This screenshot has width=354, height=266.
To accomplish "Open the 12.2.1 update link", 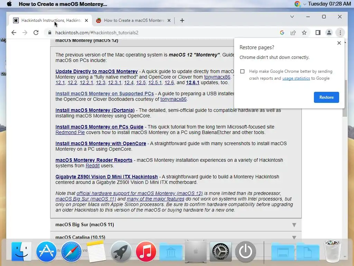I will (x=86, y=82).
